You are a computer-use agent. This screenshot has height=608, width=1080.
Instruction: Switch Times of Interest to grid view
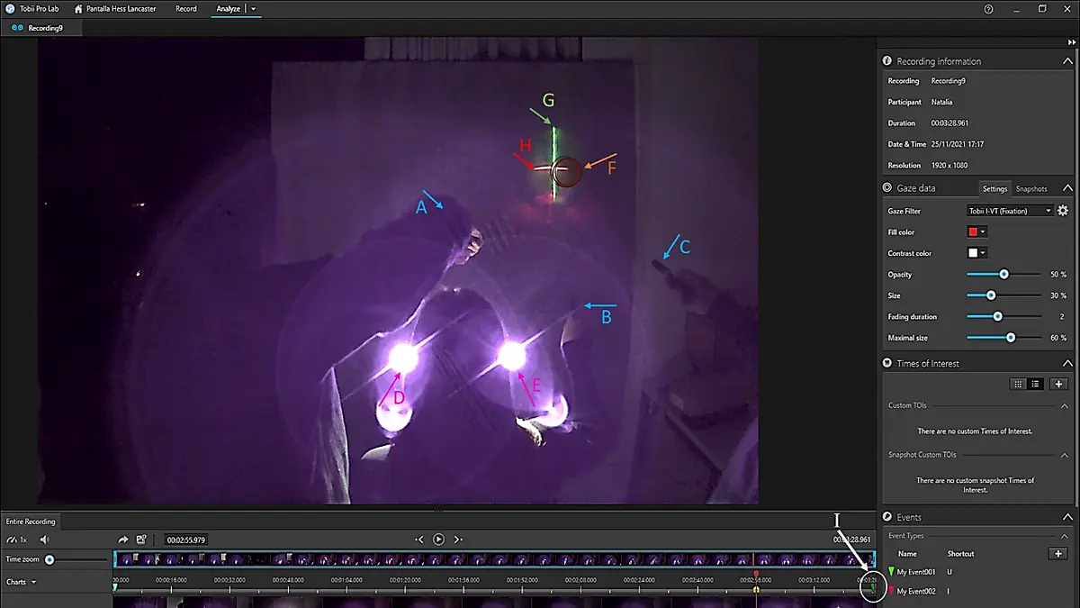1018,384
